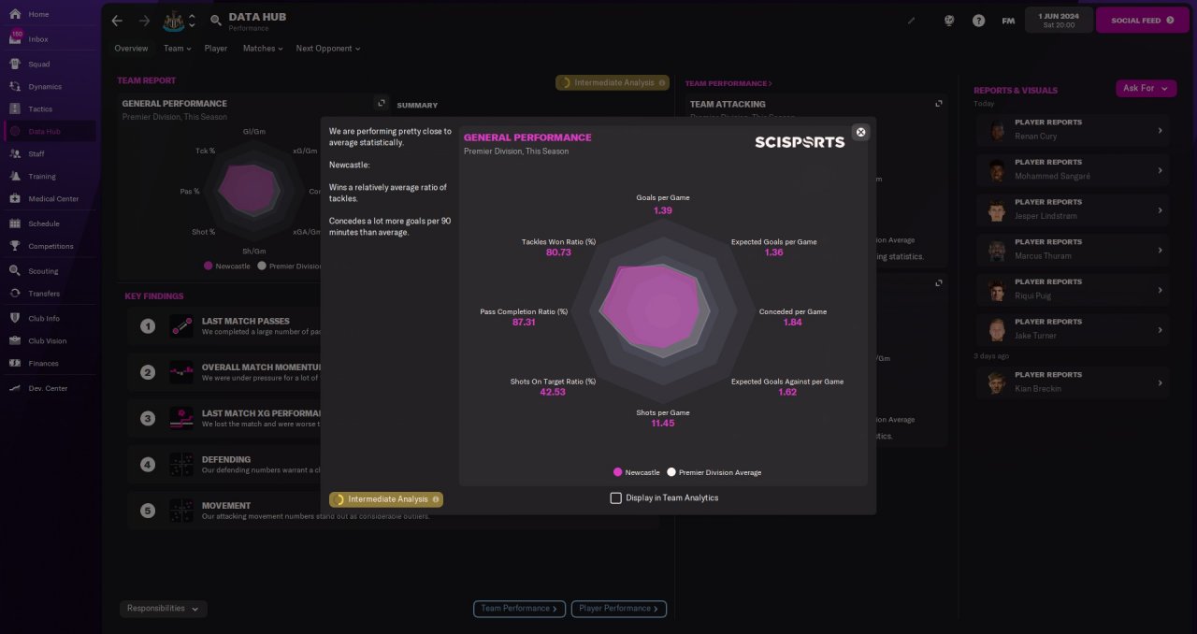The width and height of the screenshot is (1197, 634).
Task: Open the Jake Turner player report
Action: click(1072, 329)
